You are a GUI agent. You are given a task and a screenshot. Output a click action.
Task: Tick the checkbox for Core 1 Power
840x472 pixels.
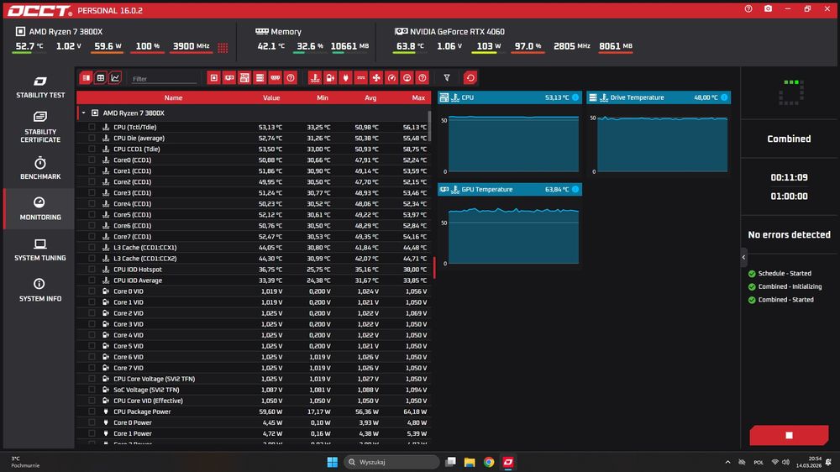tap(92, 433)
